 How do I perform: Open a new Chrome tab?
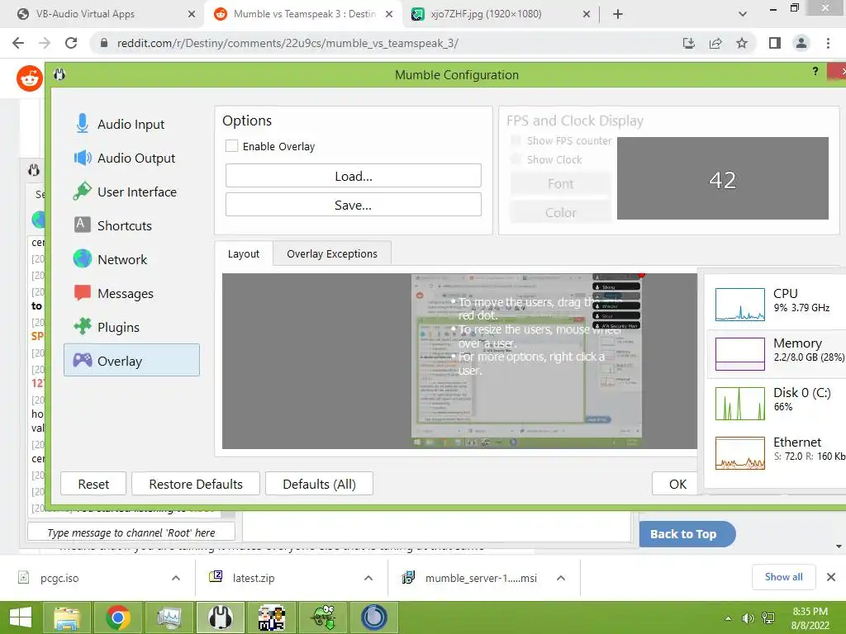(x=618, y=14)
